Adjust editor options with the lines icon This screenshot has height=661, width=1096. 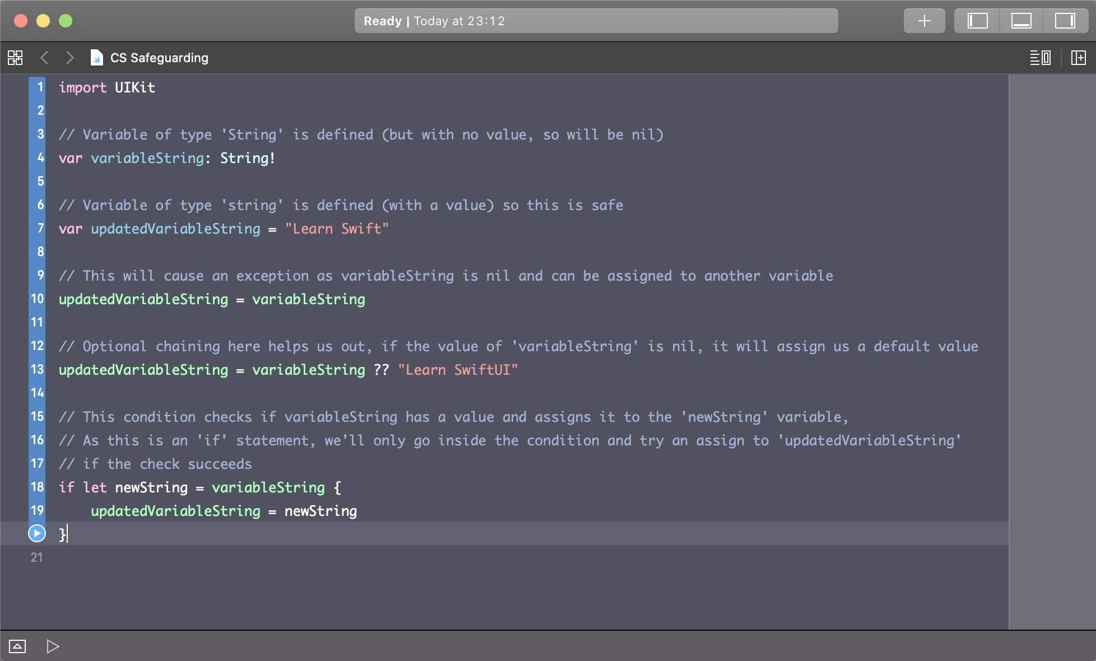pos(1041,58)
